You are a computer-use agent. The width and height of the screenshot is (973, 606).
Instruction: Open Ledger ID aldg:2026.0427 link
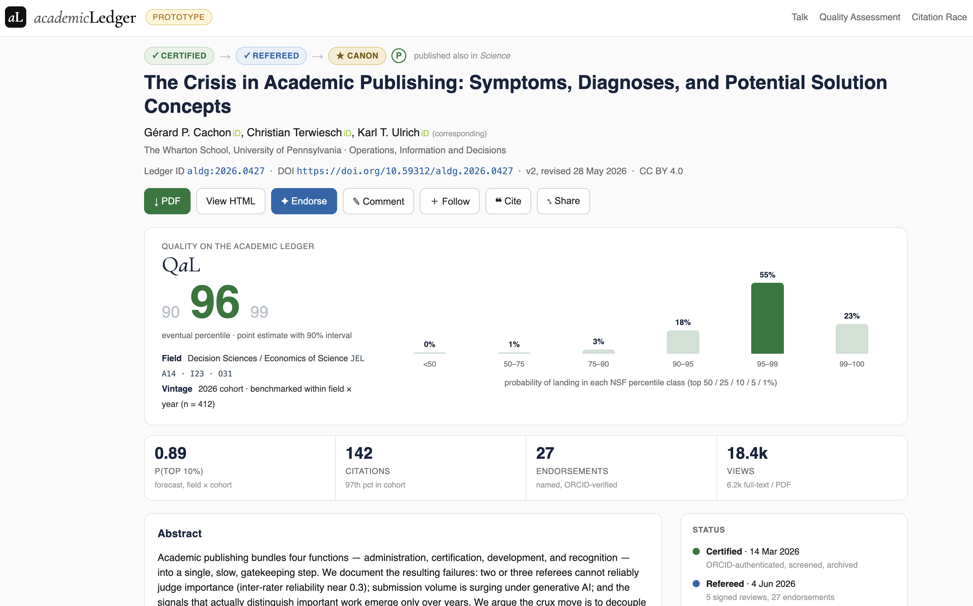pyautogui.click(x=226, y=171)
